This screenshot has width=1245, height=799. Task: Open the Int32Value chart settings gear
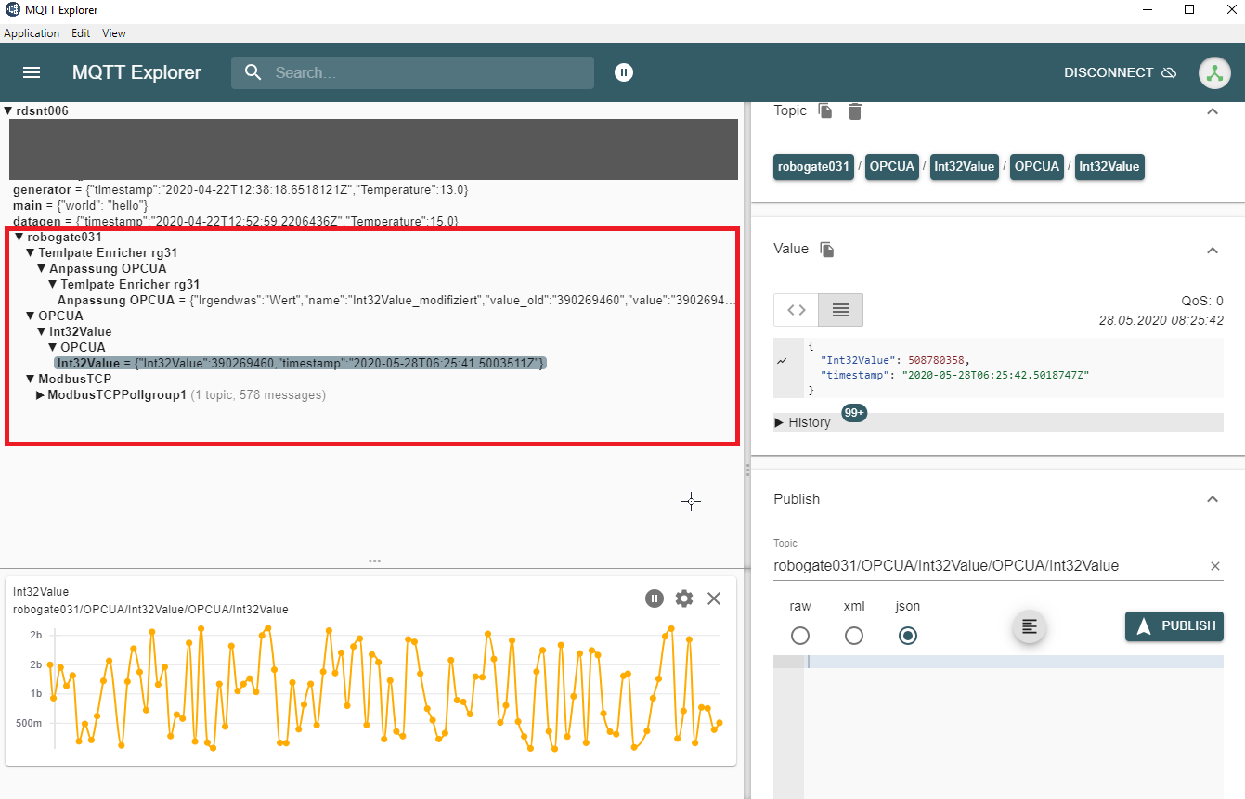[x=684, y=599]
